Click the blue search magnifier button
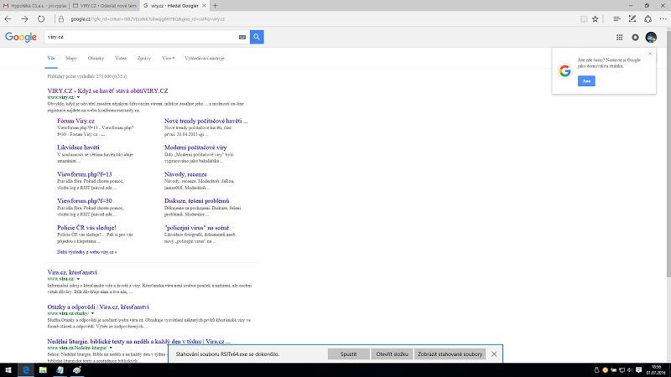This screenshot has width=671, height=377. point(257,37)
